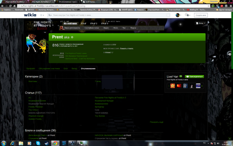Open Steam from the taskbar
This screenshot has width=233, height=146.
(x=47, y=143)
